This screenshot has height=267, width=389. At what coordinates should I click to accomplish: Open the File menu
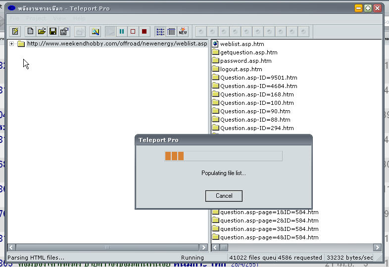coord(15,18)
